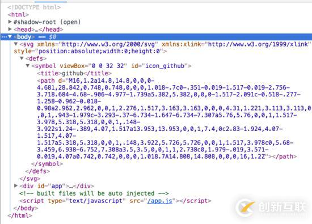Collapse the selected body element
This screenshot has width=312, height=224.
tap(10, 37)
